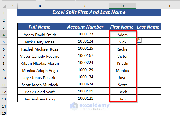Select column B header

tap(40, 6)
